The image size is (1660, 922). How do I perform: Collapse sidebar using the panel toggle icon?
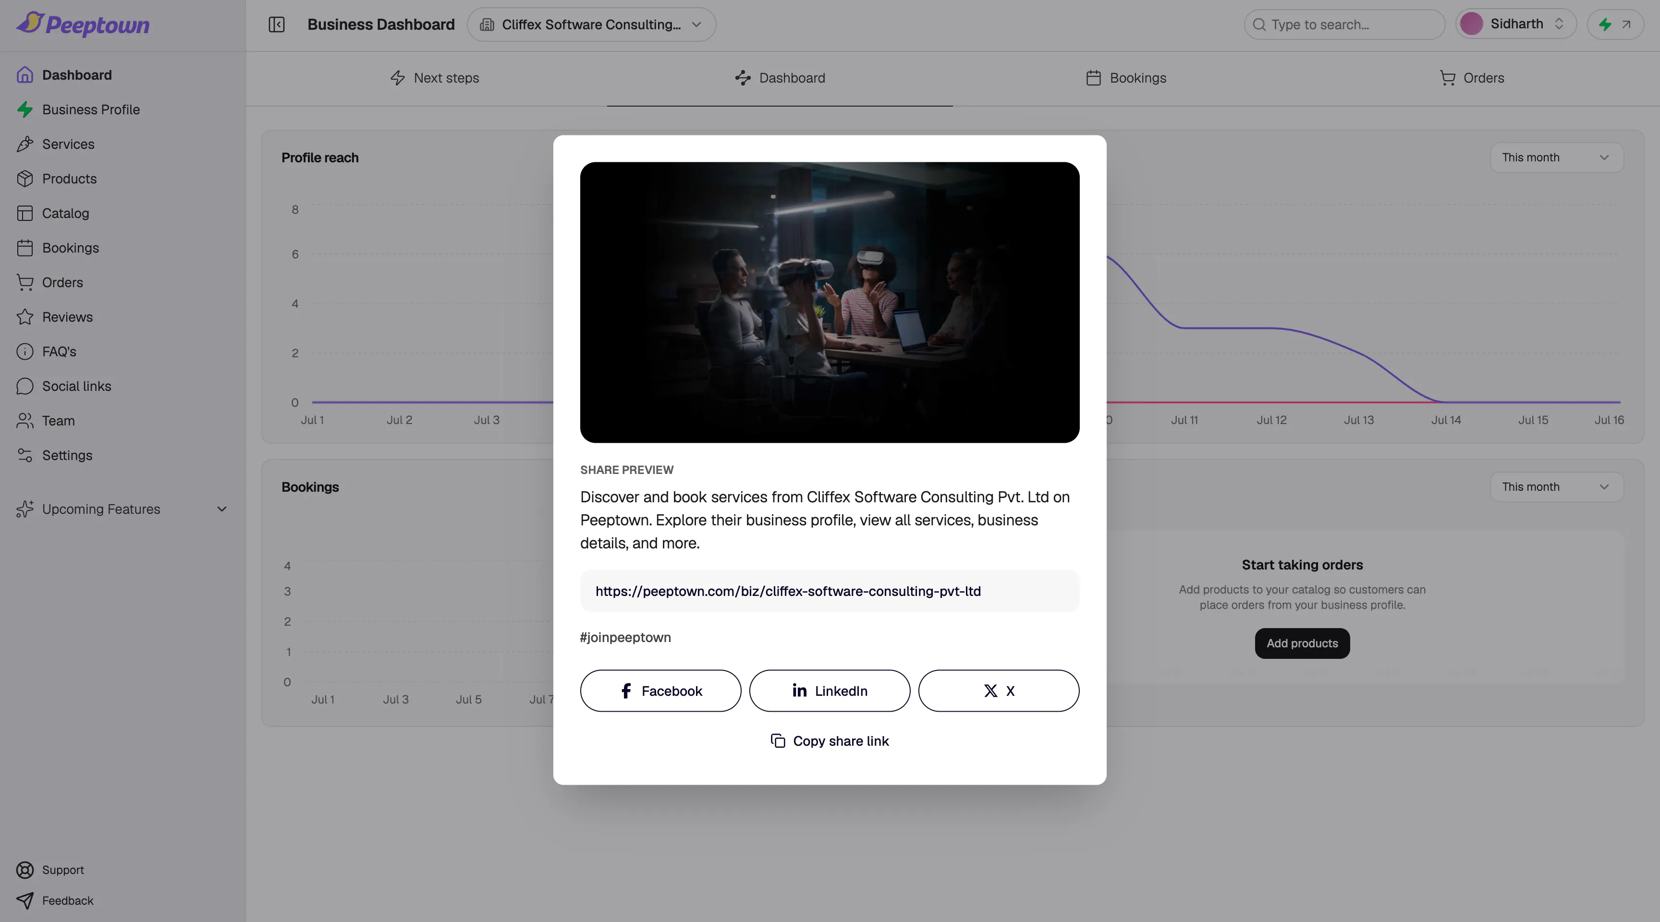point(277,24)
